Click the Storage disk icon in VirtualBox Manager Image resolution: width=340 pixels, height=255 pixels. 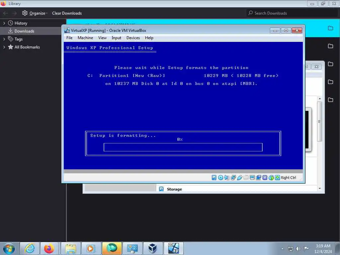click(x=161, y=189)
